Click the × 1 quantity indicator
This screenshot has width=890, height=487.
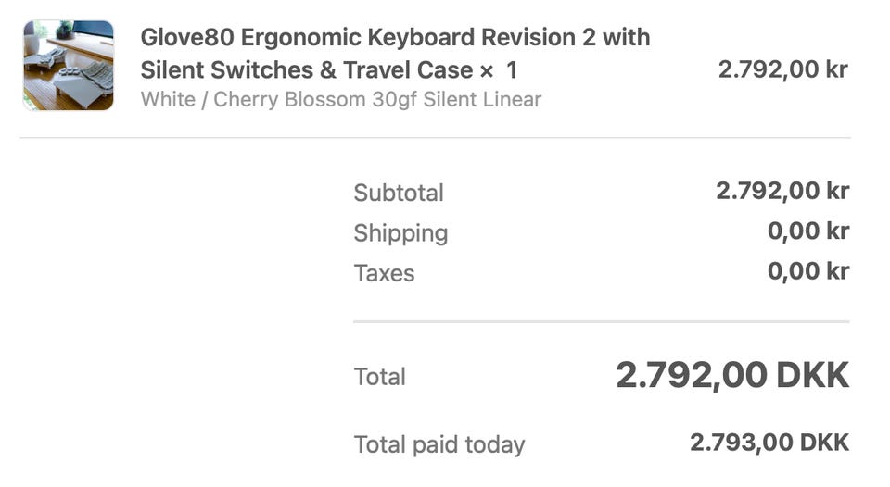(499, 69)
